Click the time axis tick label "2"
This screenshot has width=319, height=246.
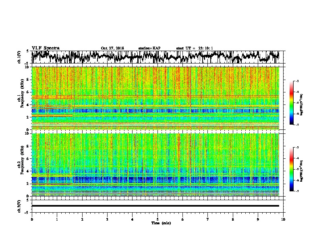(82, 219)
